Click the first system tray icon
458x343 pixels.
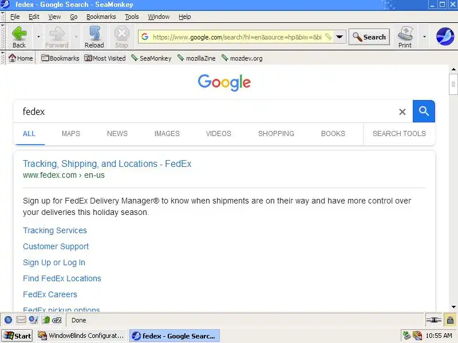(x=406, y=336)
